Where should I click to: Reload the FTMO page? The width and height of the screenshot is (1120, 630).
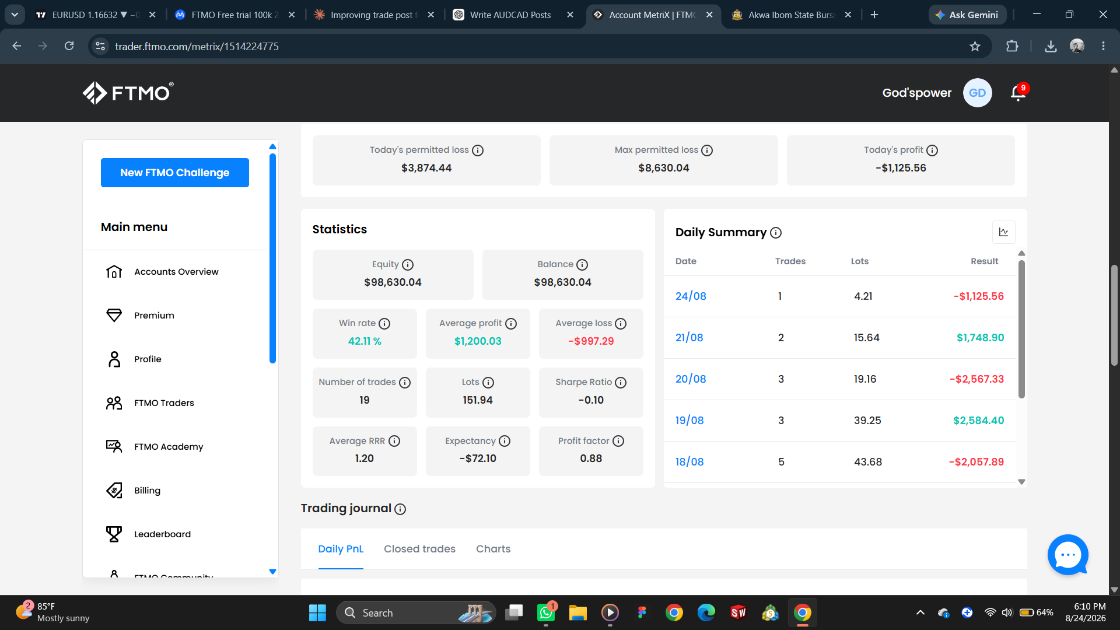click(69, 46)
